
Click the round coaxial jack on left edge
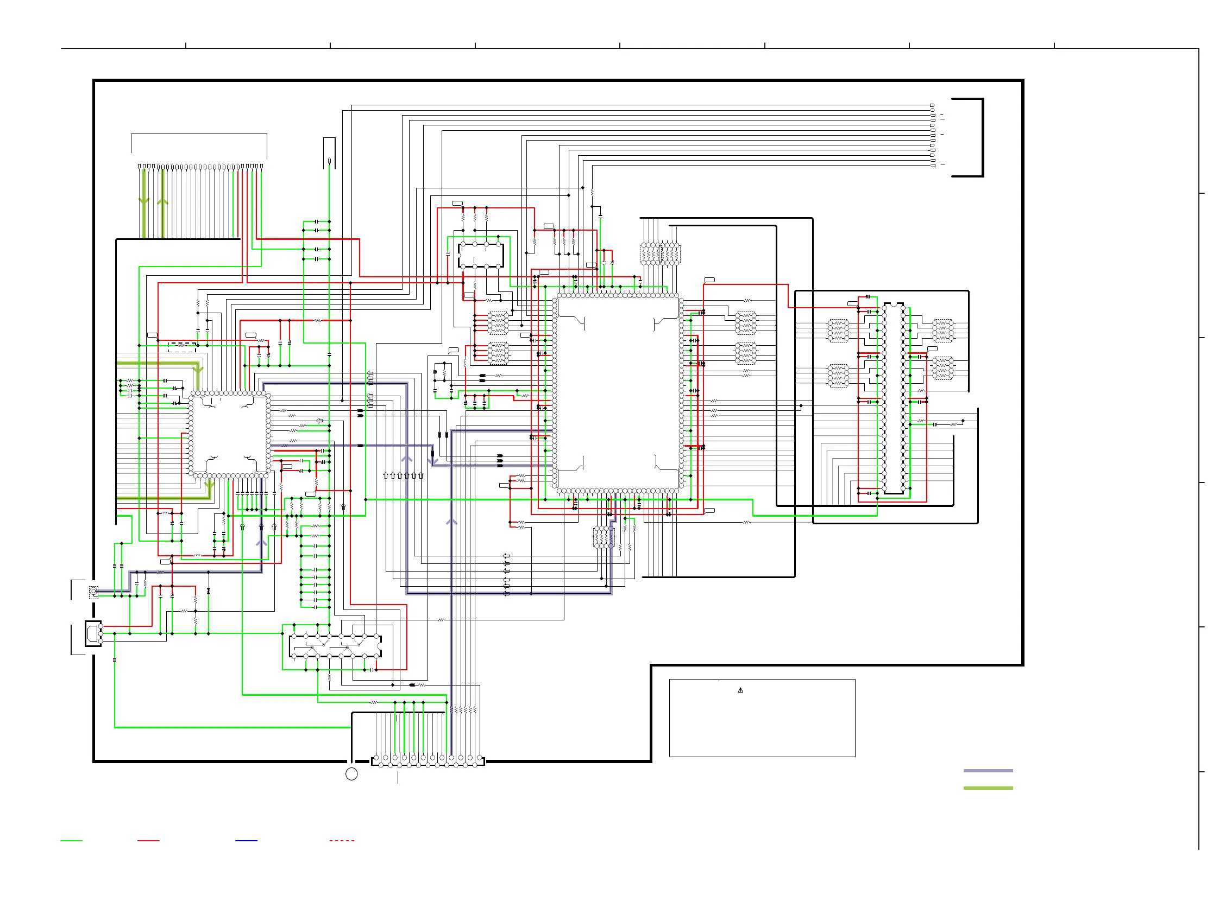94,592
